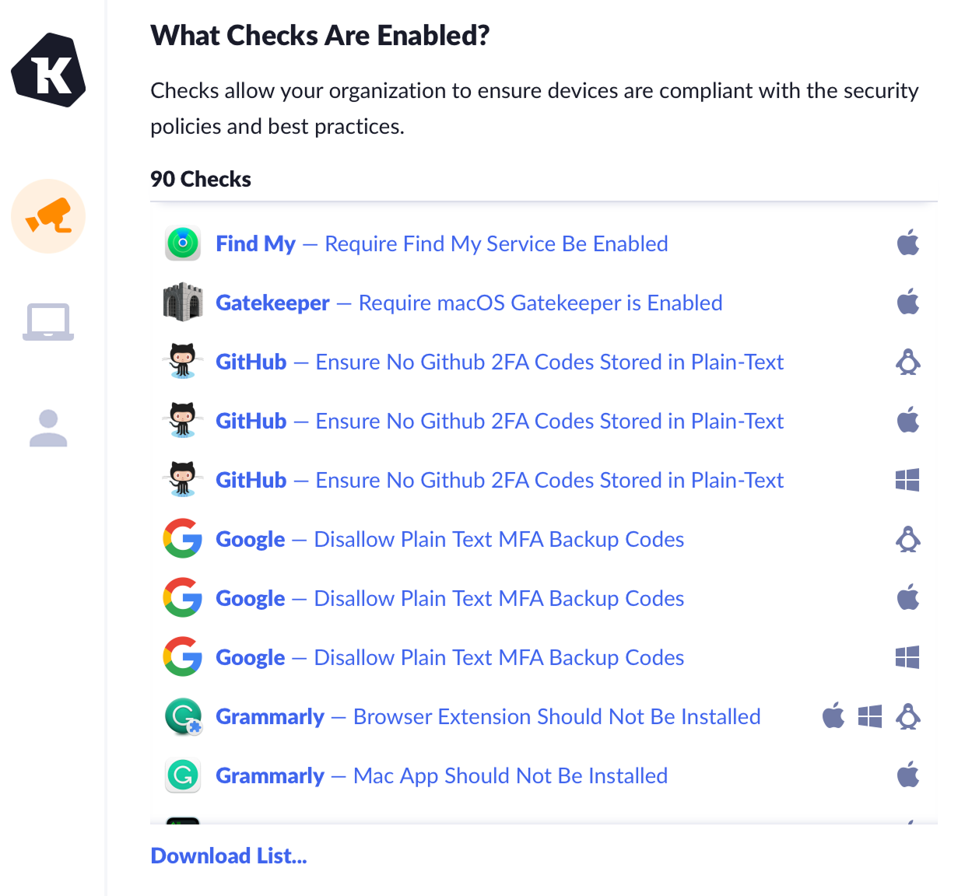Click Windows icon on Grammarly Browser Extension row
Screen dimensions: 979x896
(x=870, y=716)
